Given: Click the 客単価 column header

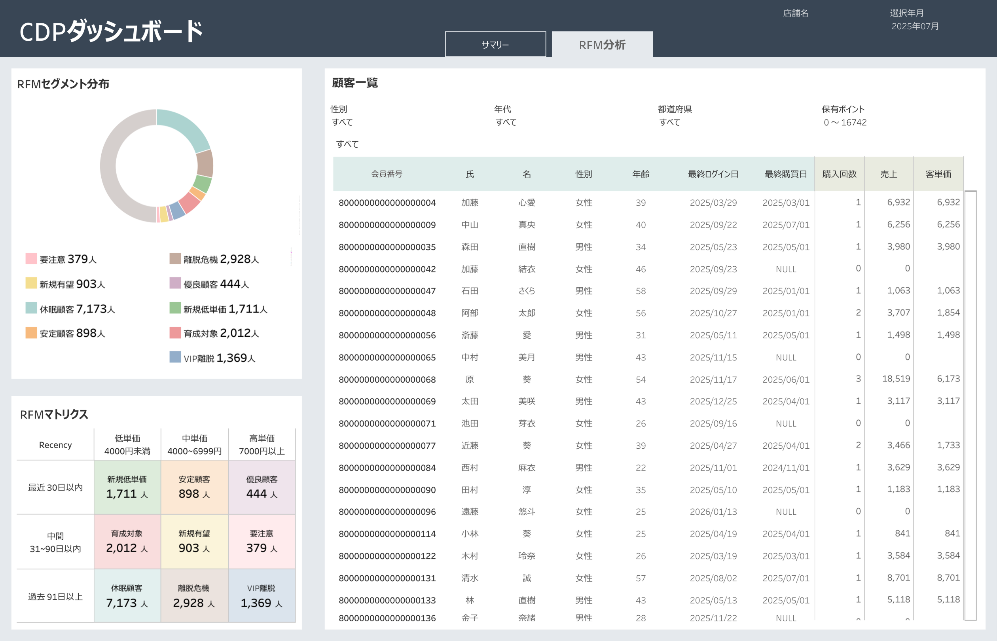Looking at the screenshot, I should [x=938, y=174].
